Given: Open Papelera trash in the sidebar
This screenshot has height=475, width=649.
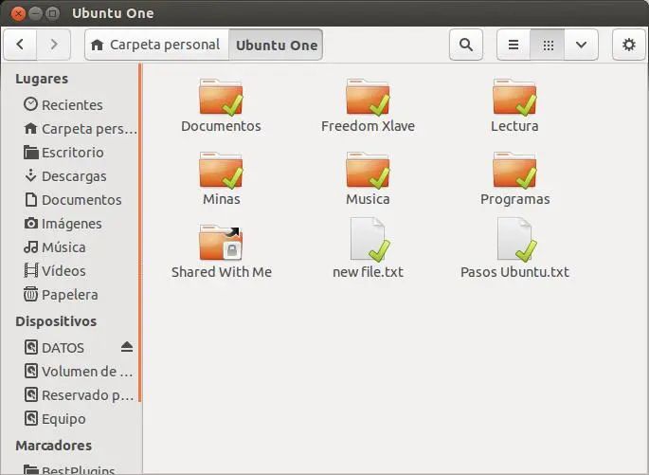Looking at the screenshot, I should pyautogui.click(x=70, y=295).
